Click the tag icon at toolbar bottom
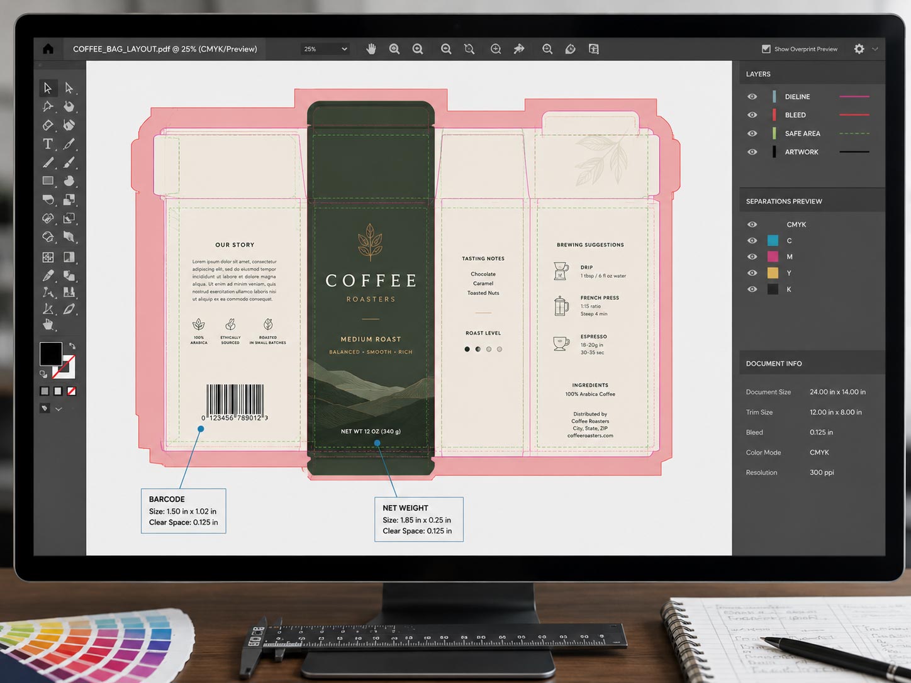 [45, 408]
